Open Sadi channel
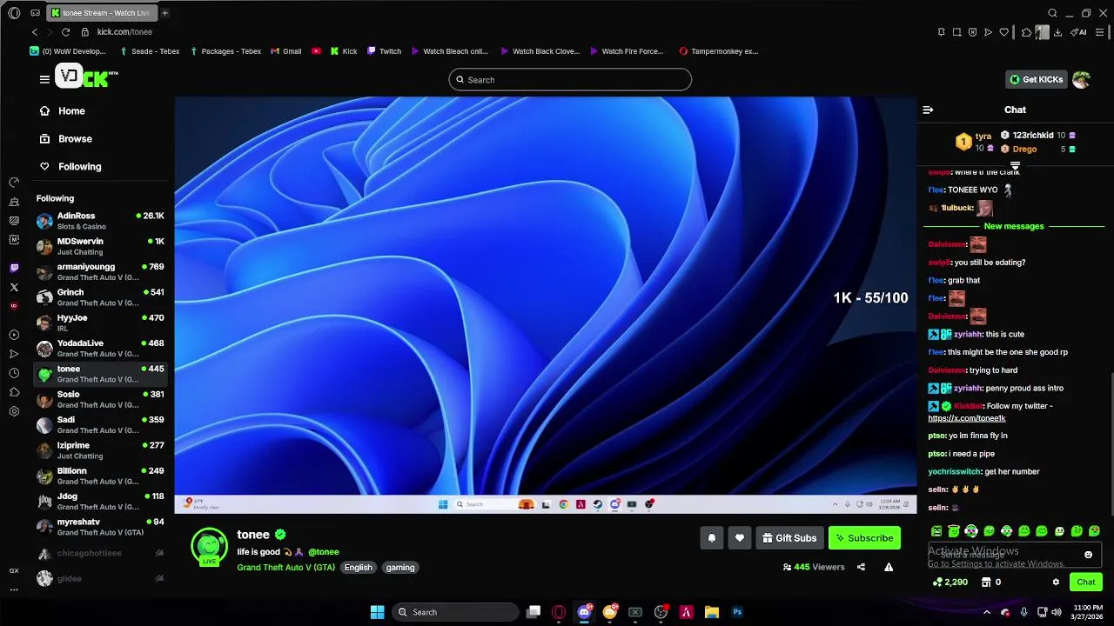 tap(100, 425)
